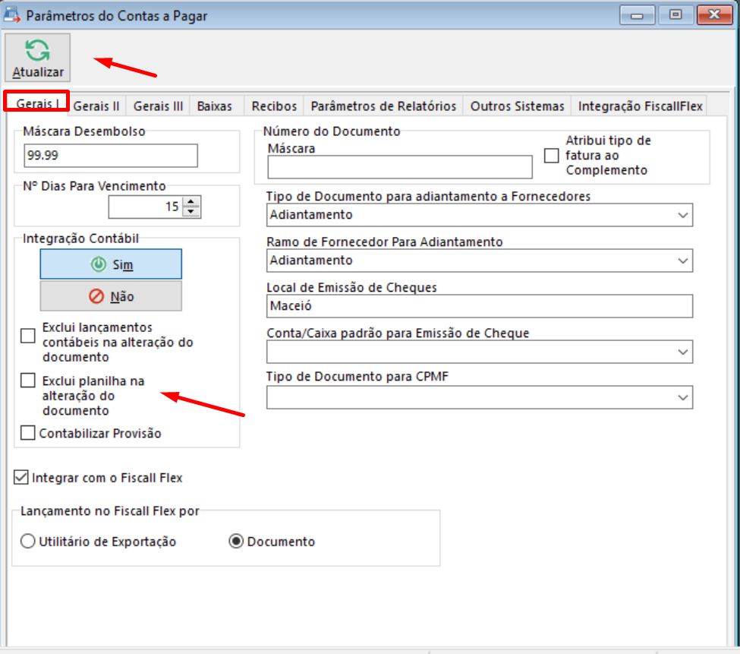Click Número do Documento Máscara field
This screenshot has height=654, width=740.
pos(400,167)
